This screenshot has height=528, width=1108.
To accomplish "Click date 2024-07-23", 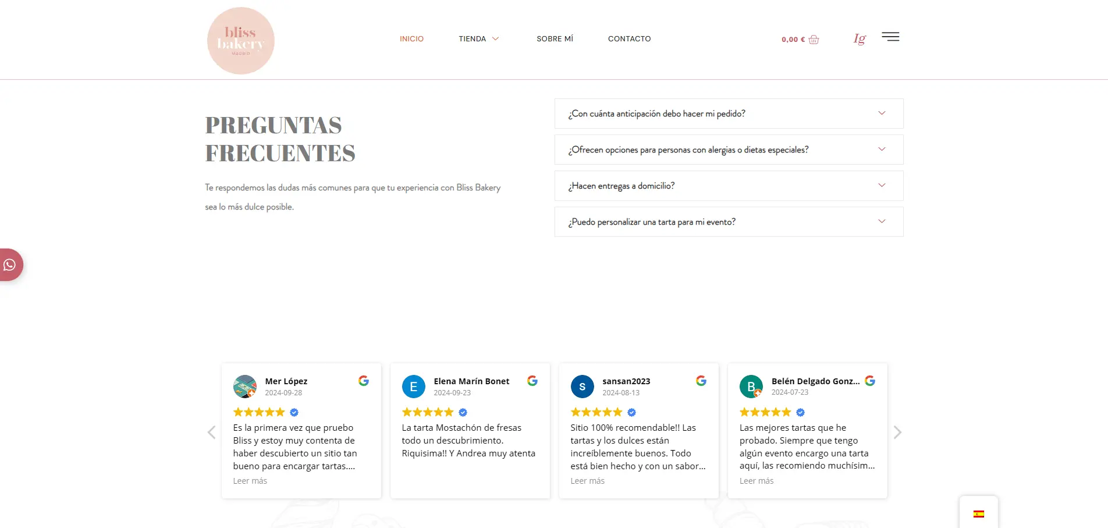I will point(790,392).
